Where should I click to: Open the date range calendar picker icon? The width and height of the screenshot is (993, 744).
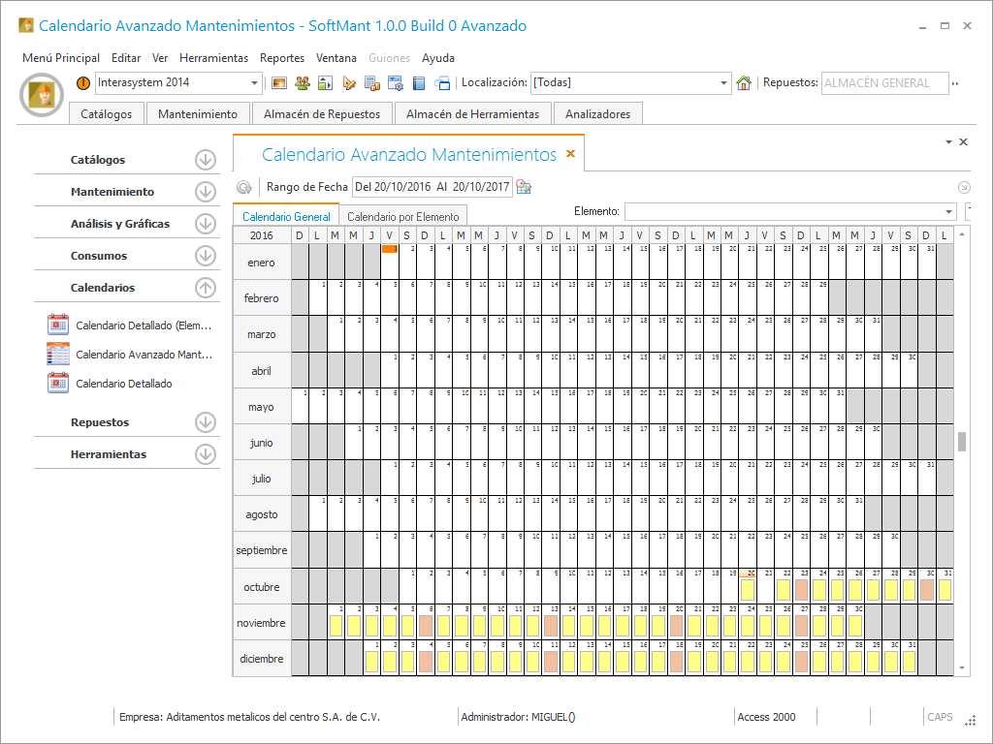tap(524, 187)
